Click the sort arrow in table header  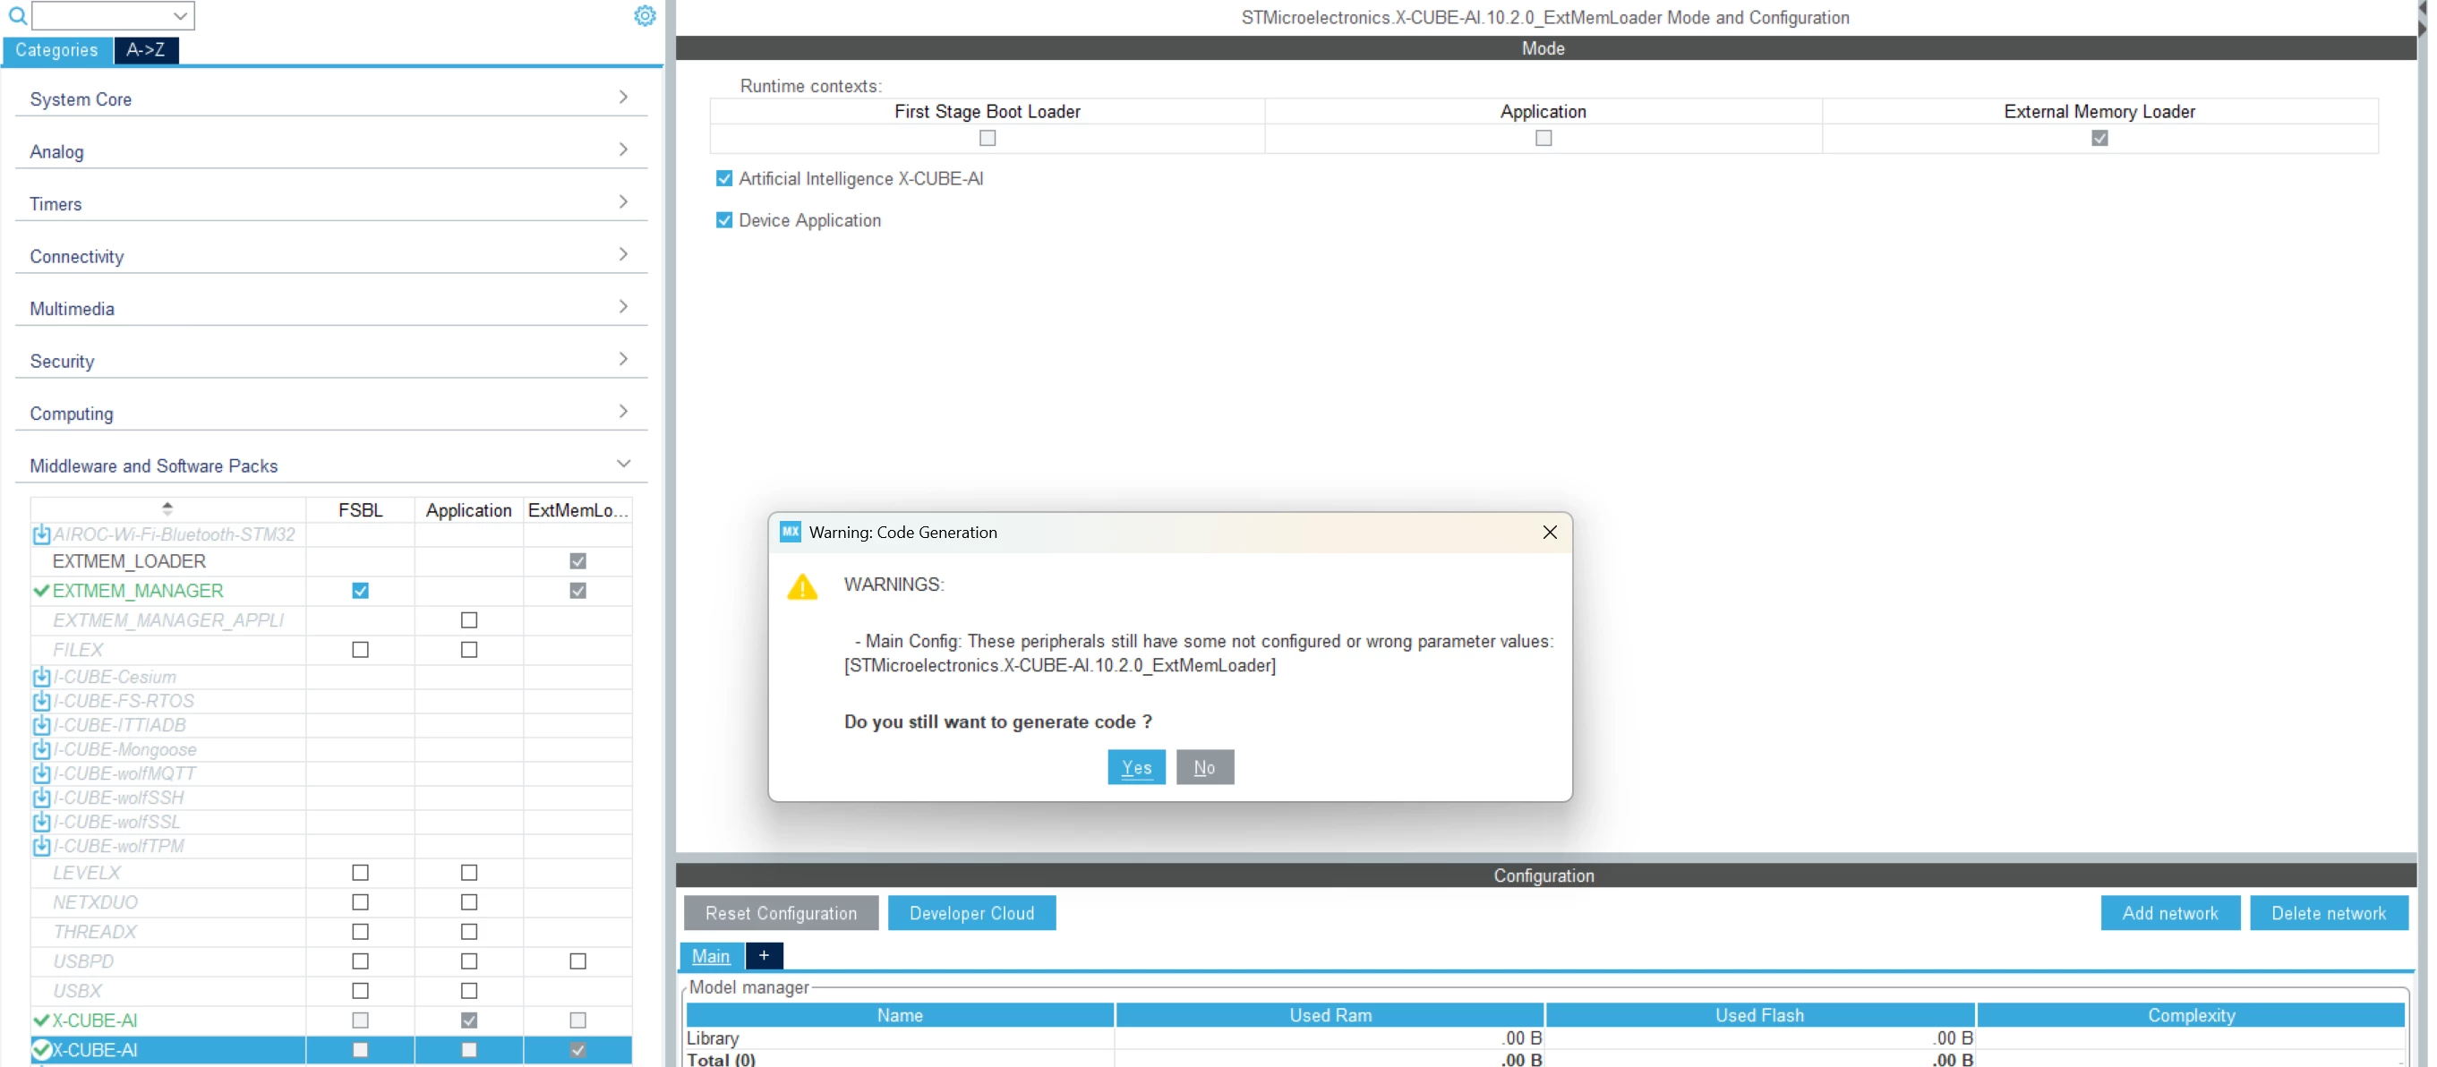pyautogui.click(x=167, y=508)
